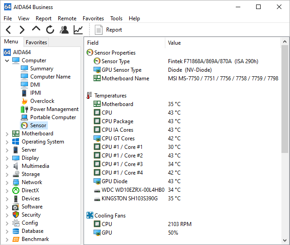Image resolution: width=290 pixels, height=245 pixels.
Task: Select the Sensor gauge icon in tree
Action: tap(24, 125)
